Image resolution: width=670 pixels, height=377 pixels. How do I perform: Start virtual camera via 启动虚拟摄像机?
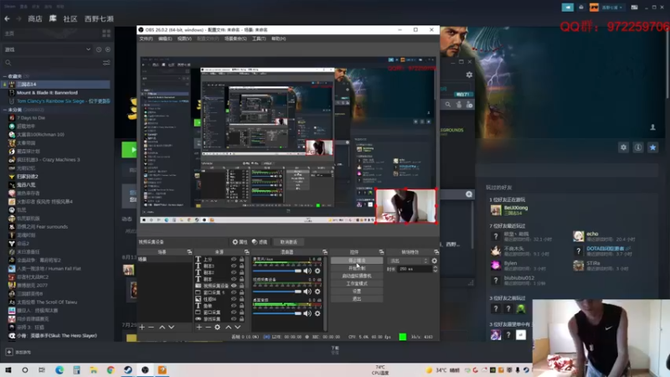(x=357, y=276)
